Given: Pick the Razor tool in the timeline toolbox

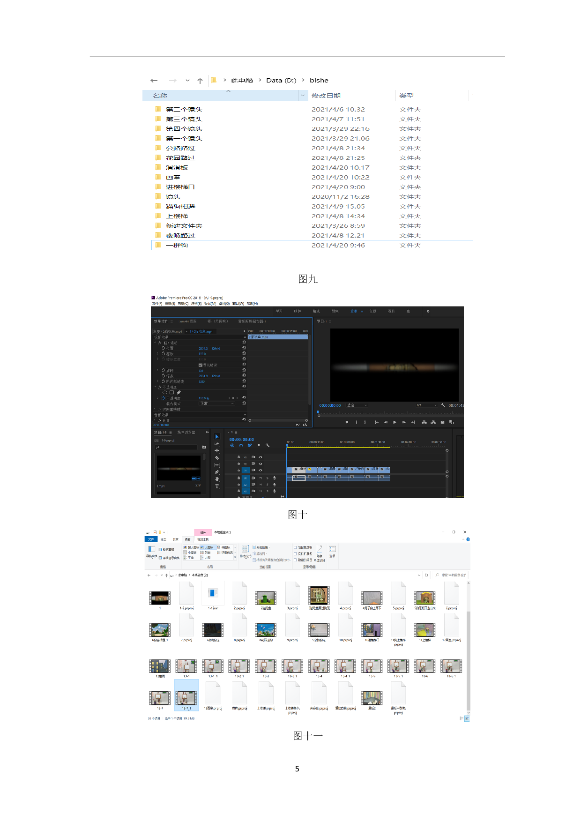Looking at the screenshot, I should 217,458.
